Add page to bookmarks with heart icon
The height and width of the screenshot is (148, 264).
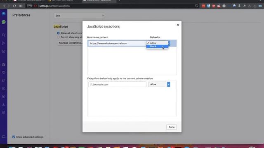tap(196, 6)
